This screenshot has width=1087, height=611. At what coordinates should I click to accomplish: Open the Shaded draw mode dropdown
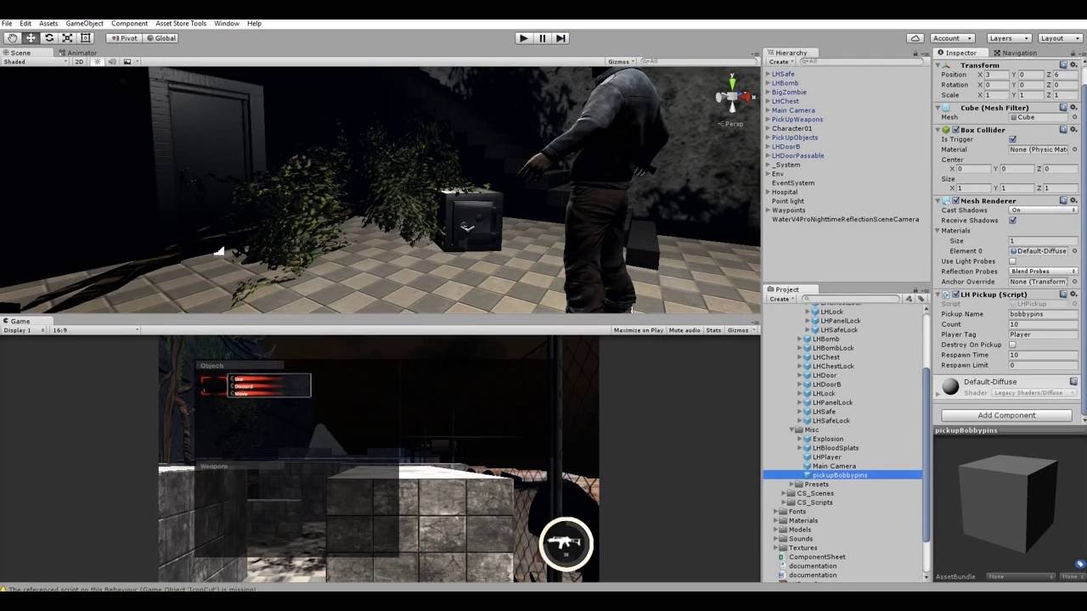pyautogui.click(x=35, y=61)
